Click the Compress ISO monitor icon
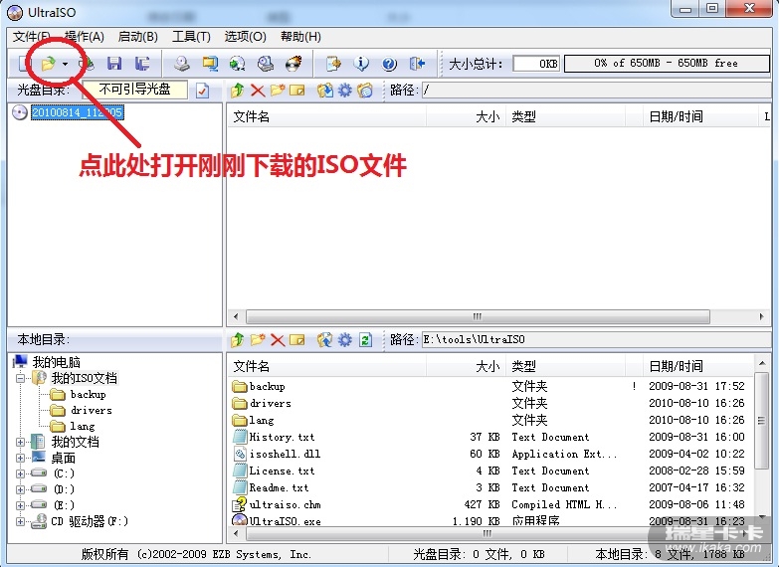The height and width of the screenshot is (567, 779). [x=210, y=63]
